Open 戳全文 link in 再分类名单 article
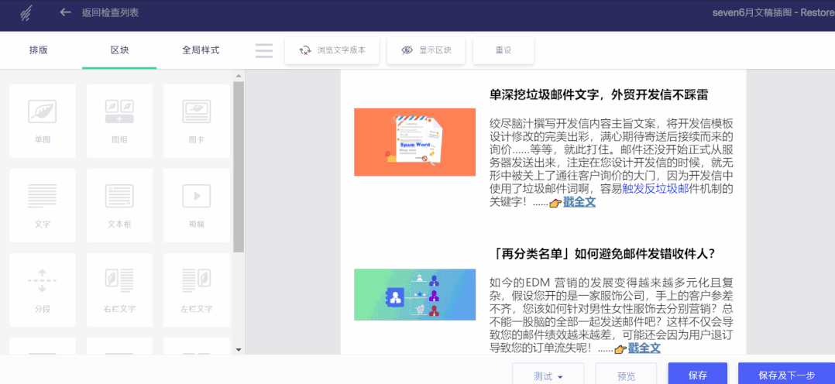 pos(644,348)
